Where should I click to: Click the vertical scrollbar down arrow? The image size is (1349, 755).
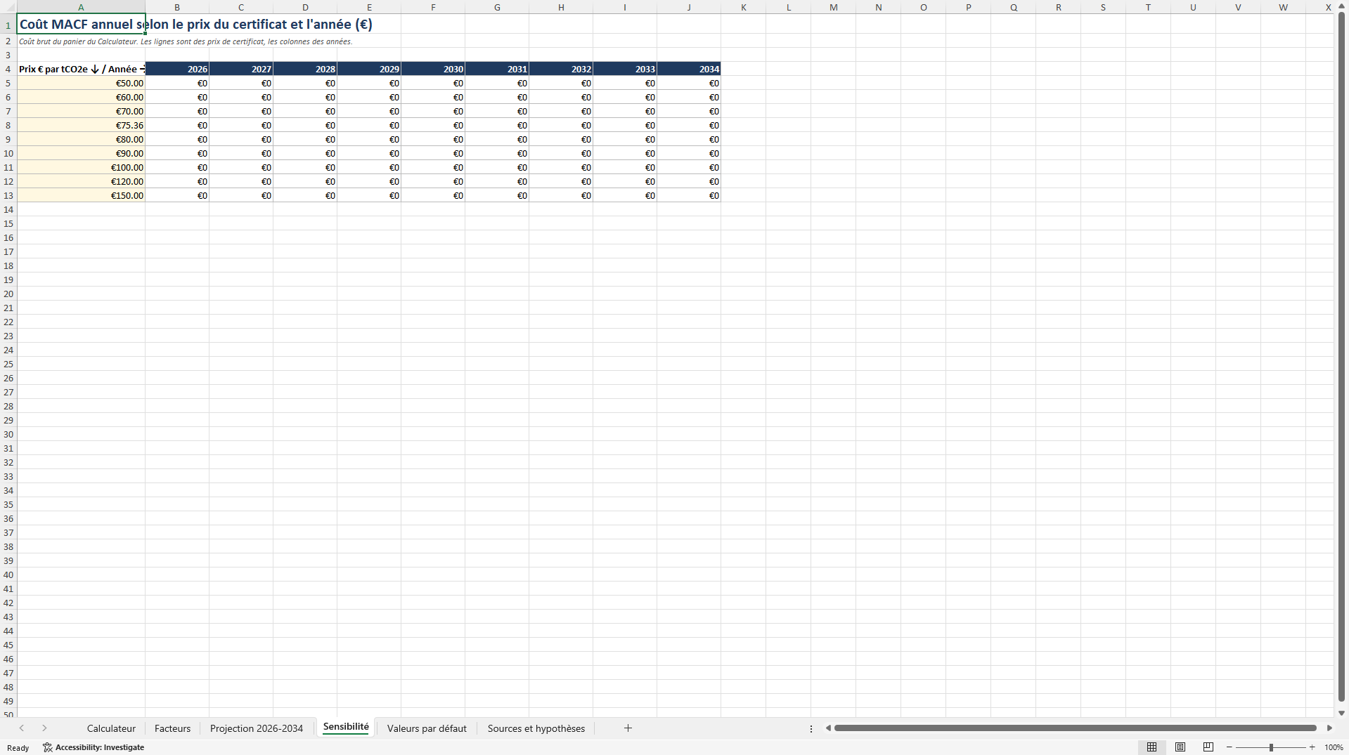click(x=1341, y=713)
